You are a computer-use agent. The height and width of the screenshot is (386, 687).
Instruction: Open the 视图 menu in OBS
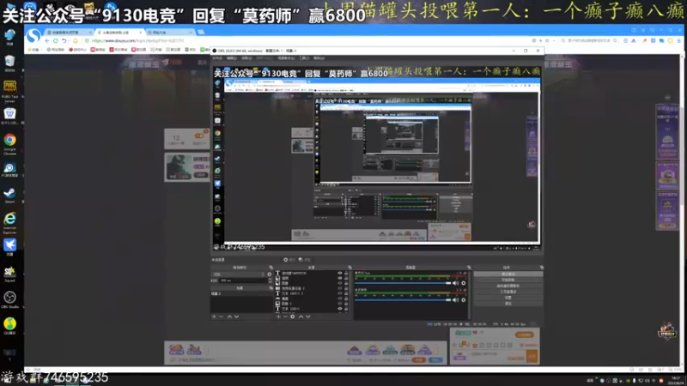[246, 58]
